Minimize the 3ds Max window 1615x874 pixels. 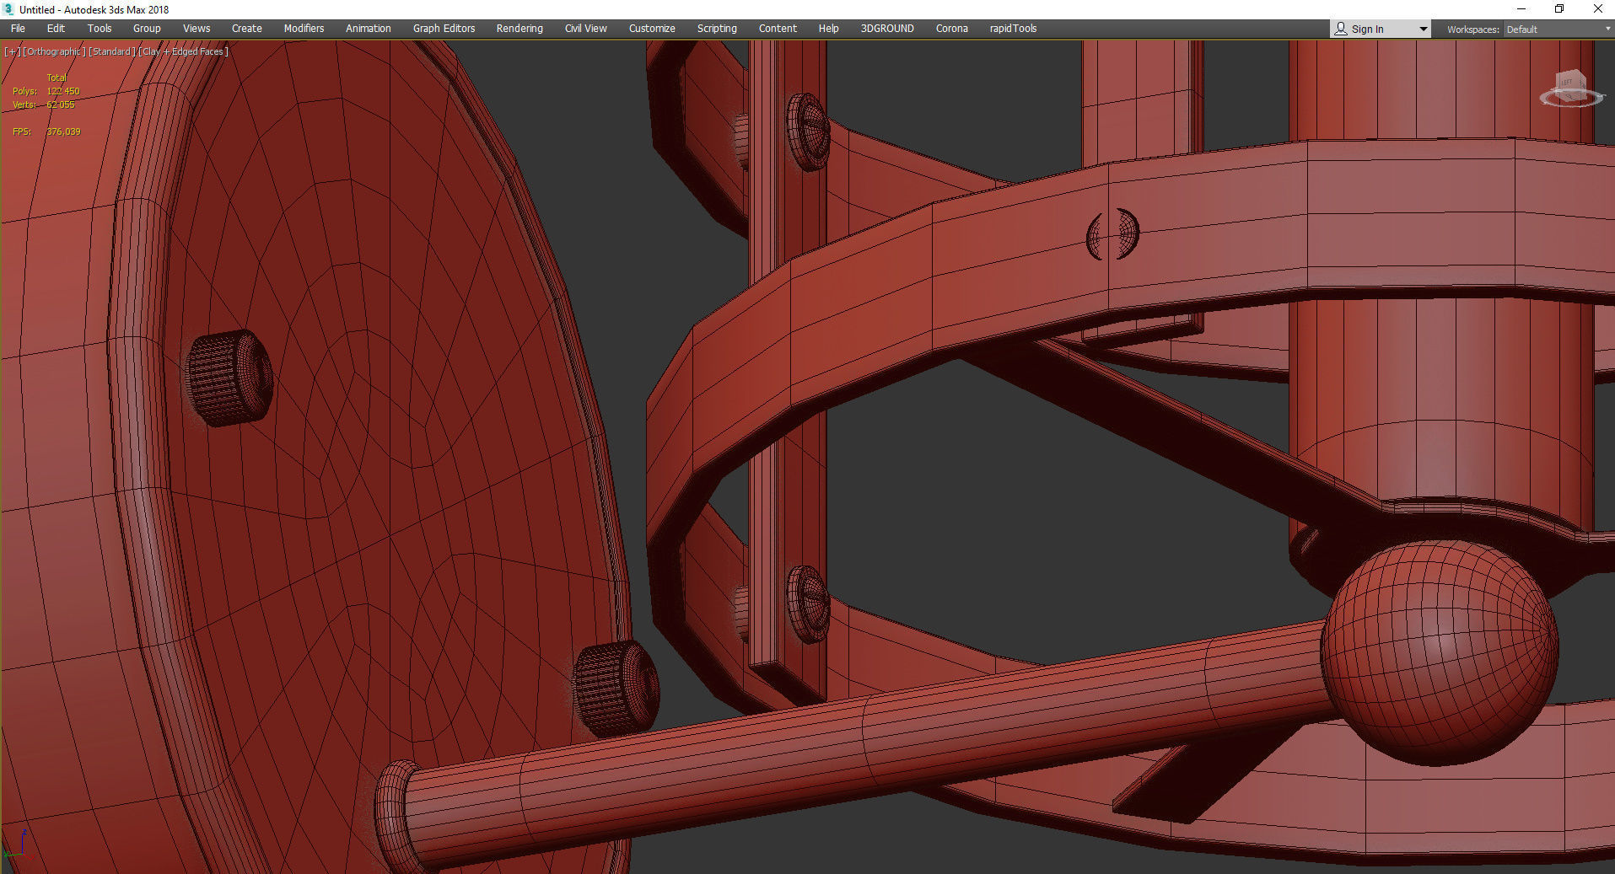tap(1521, 9)
